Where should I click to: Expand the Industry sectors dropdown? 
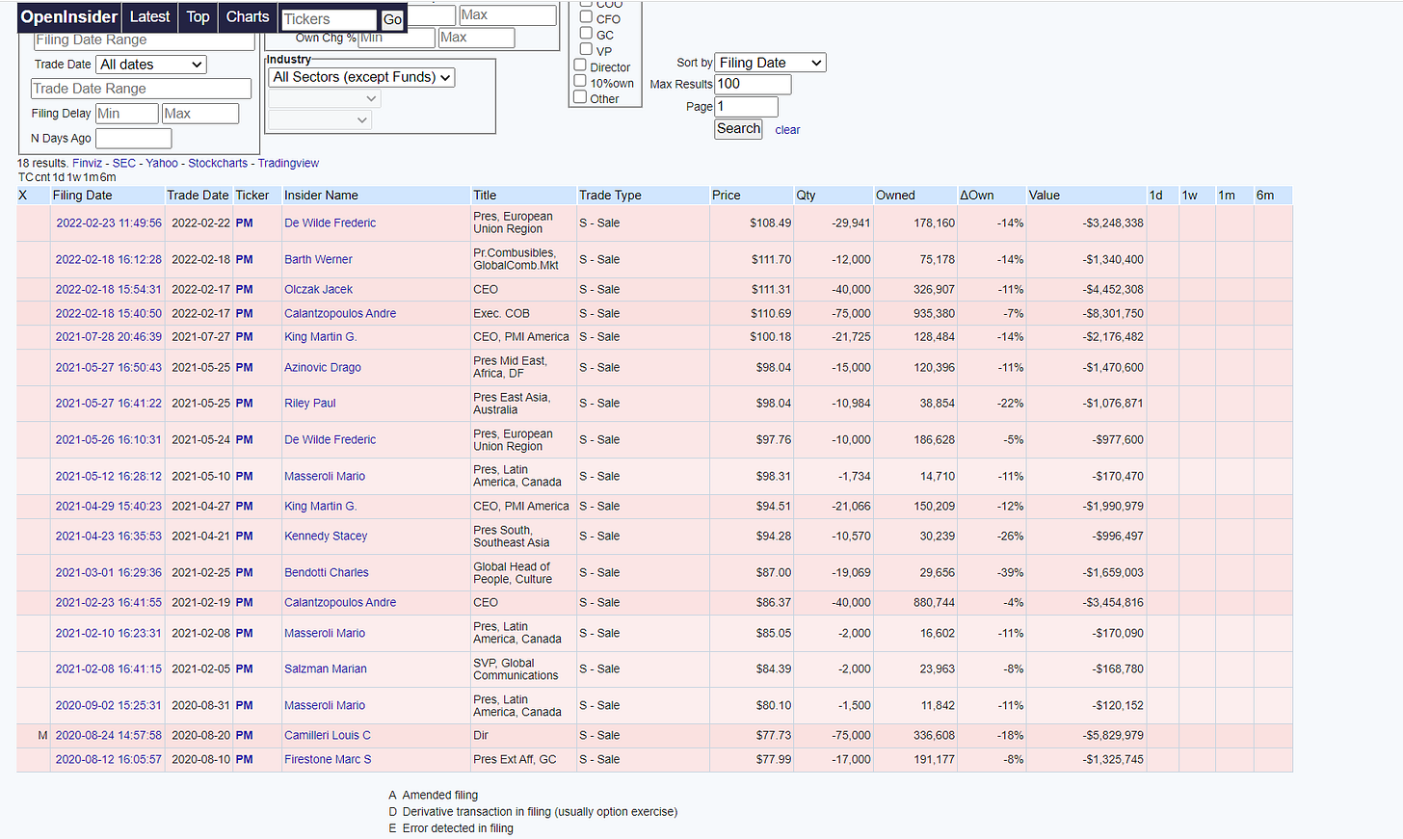[362, 77]
